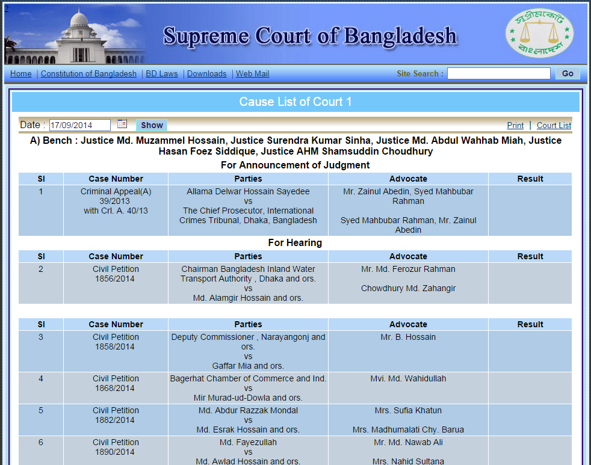Focus the Site Search text box
The height and width of the screenshot is (465, 591).
point(499,73)
